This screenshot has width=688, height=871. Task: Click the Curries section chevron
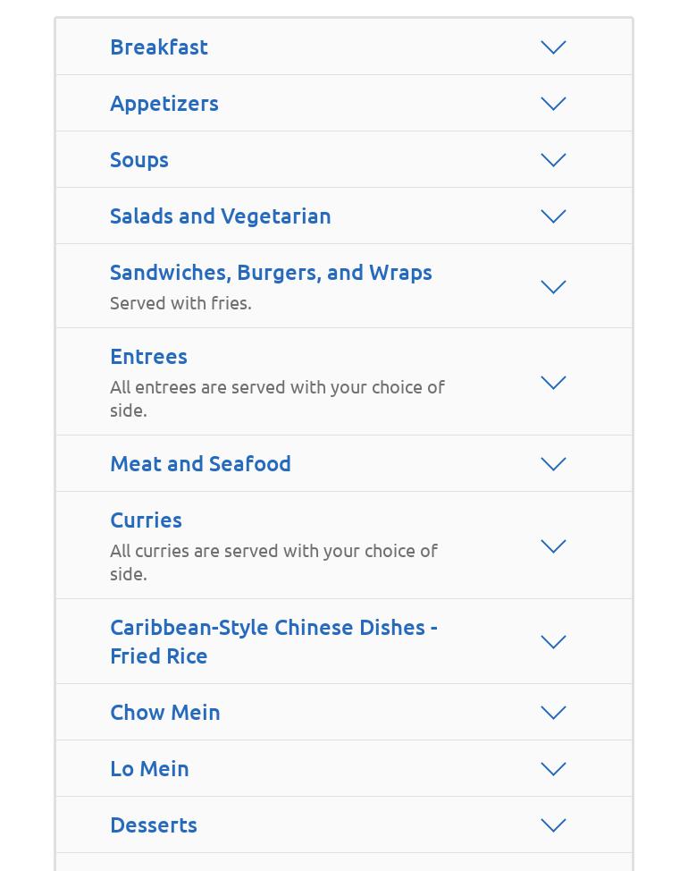tap(553, 546)
